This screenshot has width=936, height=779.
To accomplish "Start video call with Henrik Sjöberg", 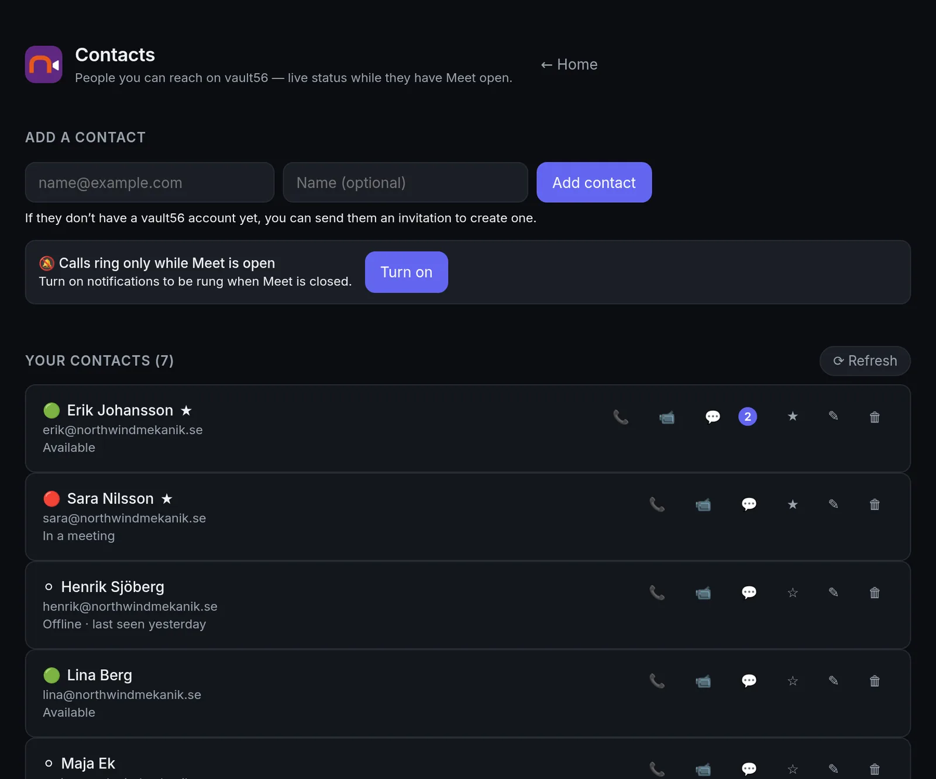I will pos(703,593).
